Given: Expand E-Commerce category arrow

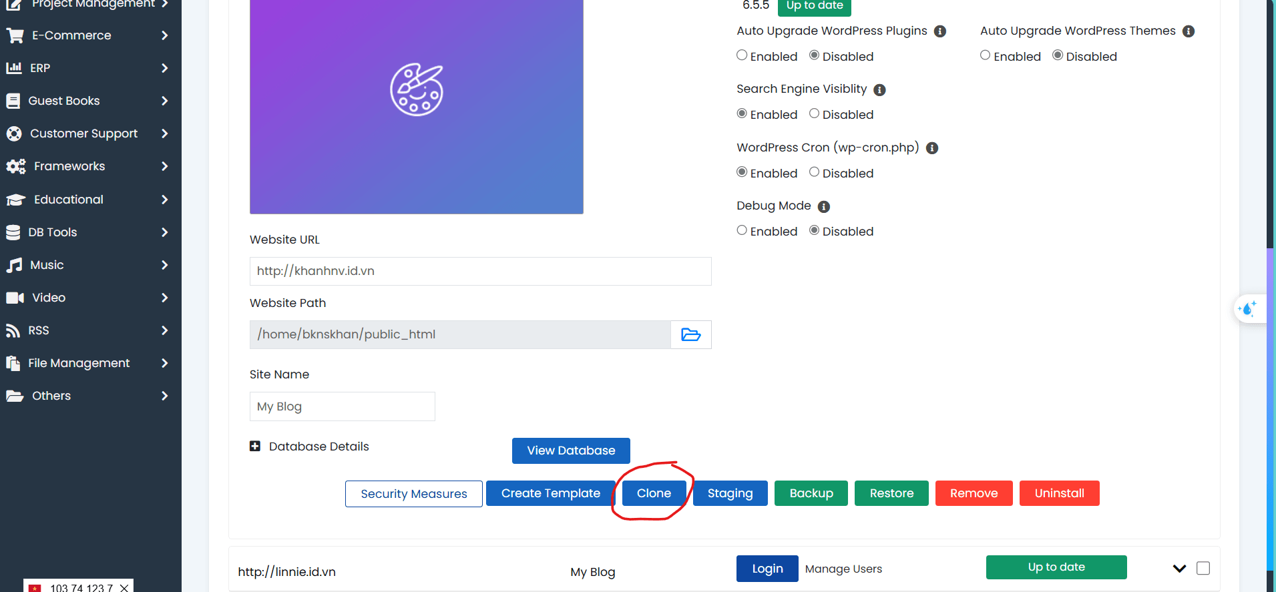Looking at the screenshot, I should coord(164,35).
